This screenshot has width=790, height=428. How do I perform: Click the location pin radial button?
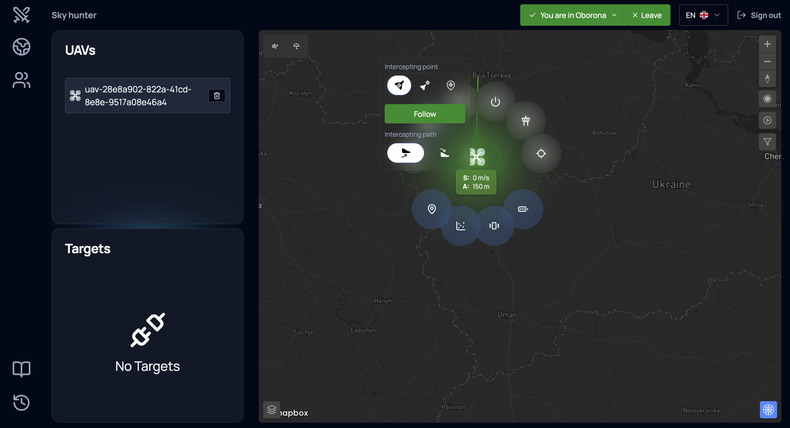432,209
